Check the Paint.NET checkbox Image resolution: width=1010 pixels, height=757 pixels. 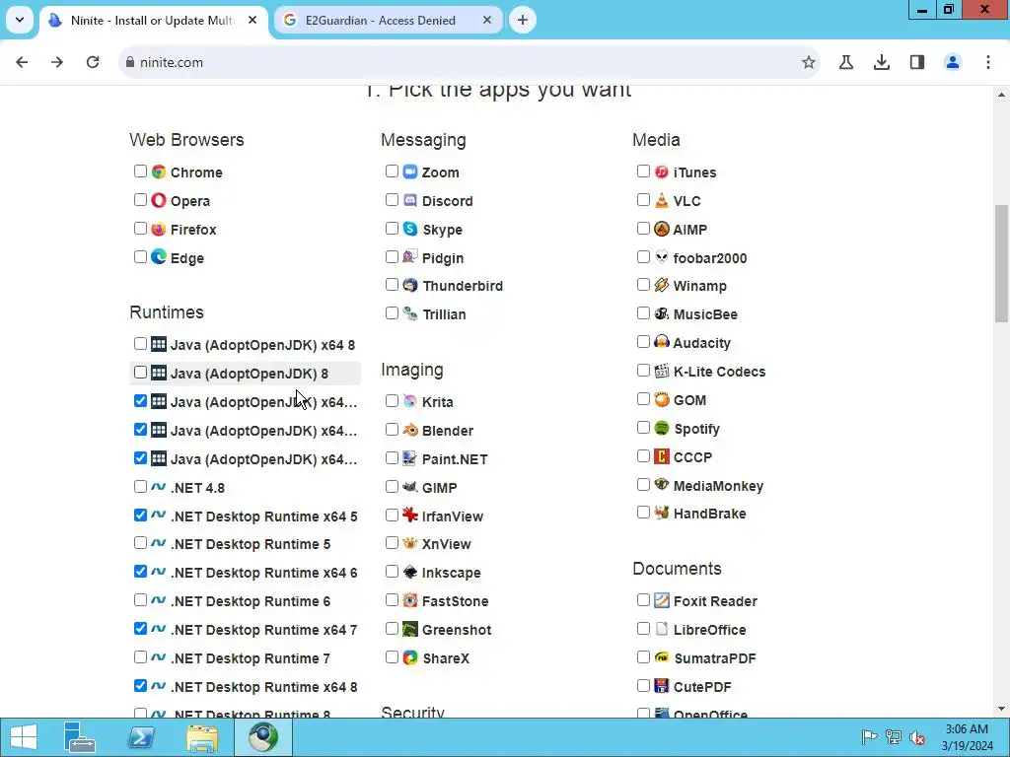393,458
